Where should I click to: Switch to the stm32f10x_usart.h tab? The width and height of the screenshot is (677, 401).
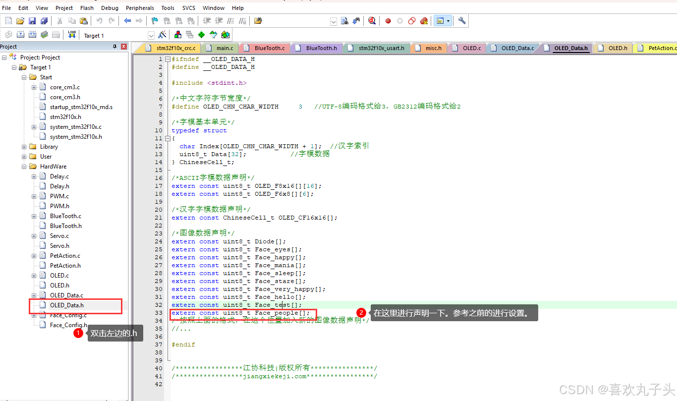378,48
